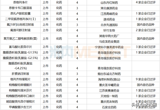Select company cell 马应龙药业集团

point(109,42)
